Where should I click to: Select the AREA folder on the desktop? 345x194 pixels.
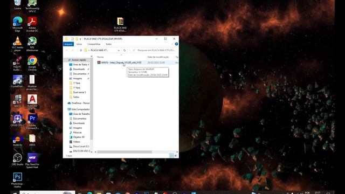tap(32, 140)
